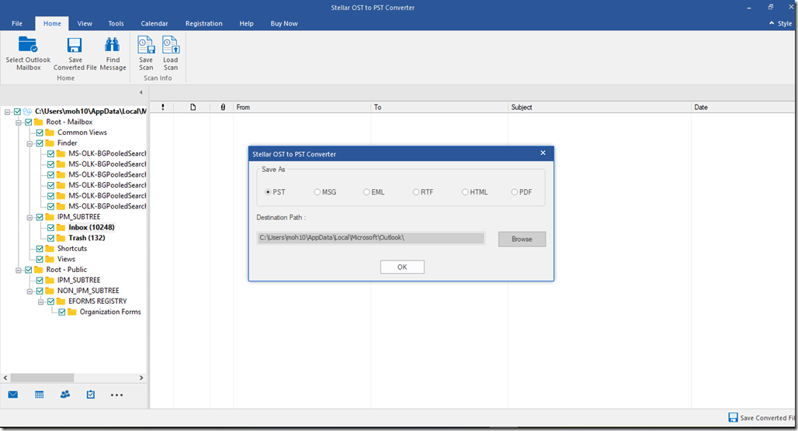Click the Destination Path field

point(371,238)
